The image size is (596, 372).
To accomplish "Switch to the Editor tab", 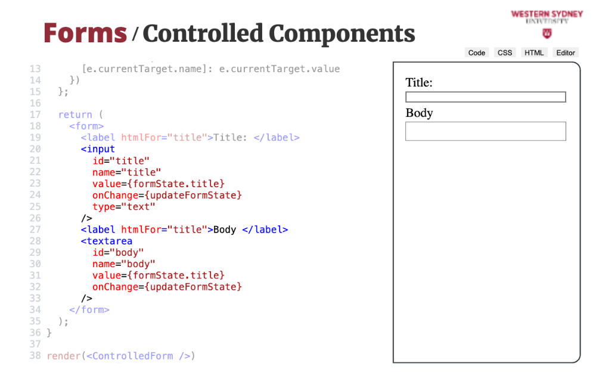I will 566,52.
